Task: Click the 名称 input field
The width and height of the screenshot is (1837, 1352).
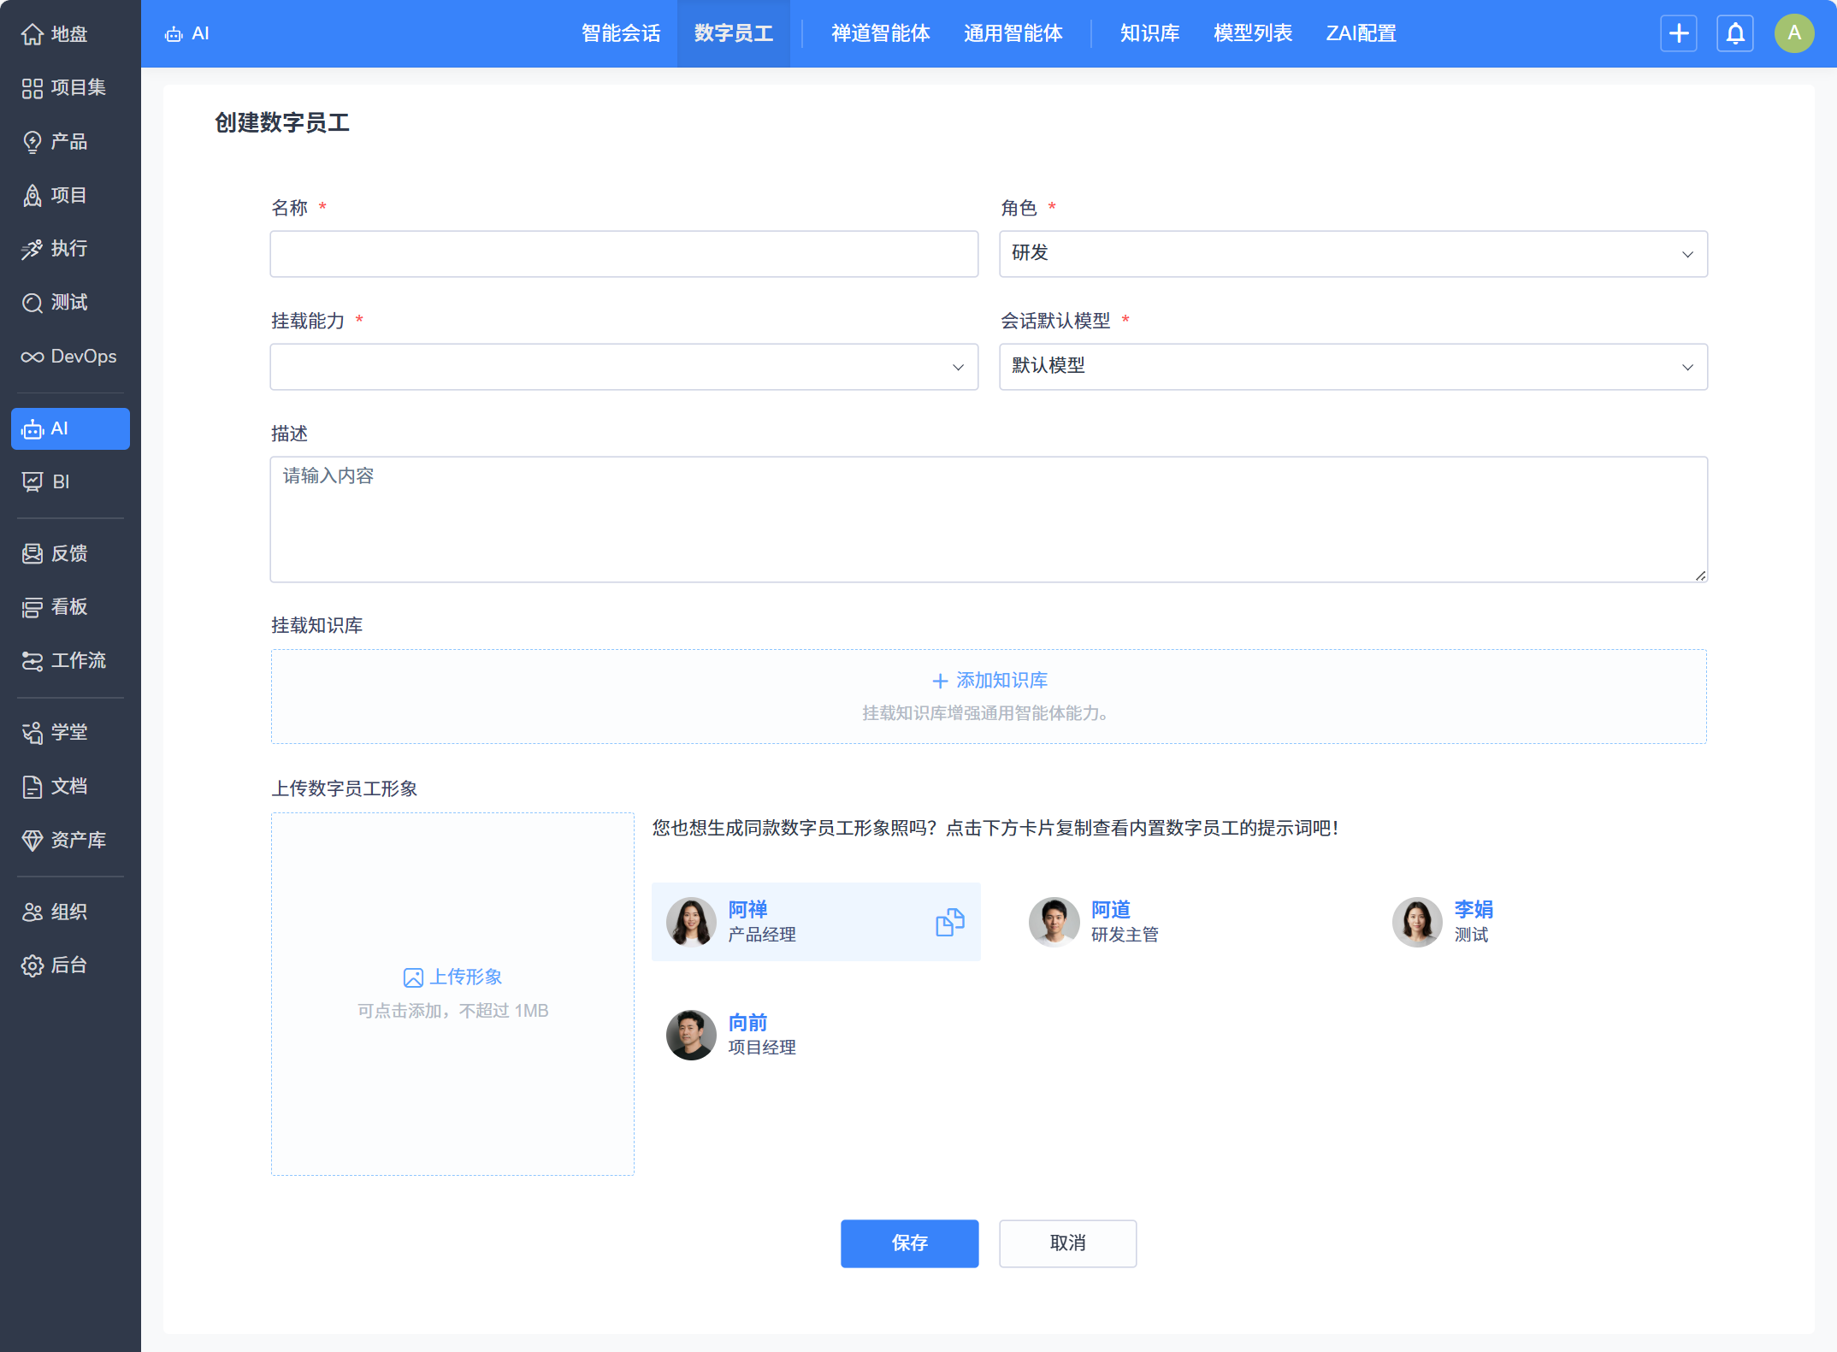Action: 623,254
